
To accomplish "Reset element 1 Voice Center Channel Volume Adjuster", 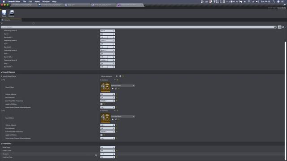I will 117,138.
